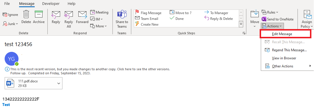Share the message to Teams

(122, 19)
